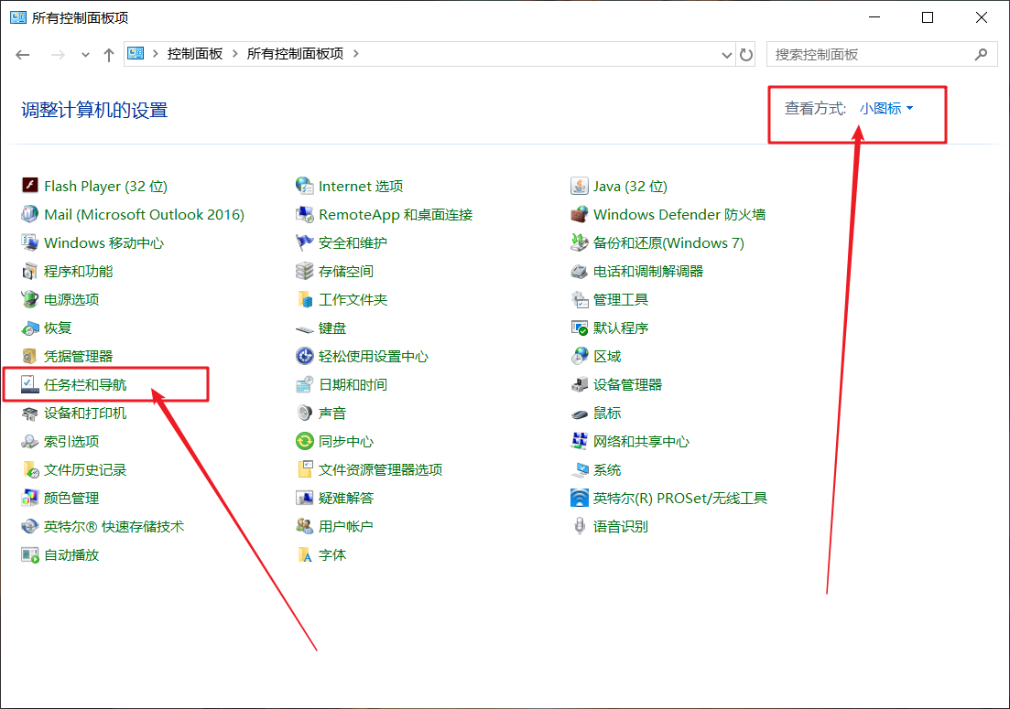The width and height of the screenshot is (1010, 709).
Task: Expand the recent locations chevron beside forward
Action: click(85, 55)
